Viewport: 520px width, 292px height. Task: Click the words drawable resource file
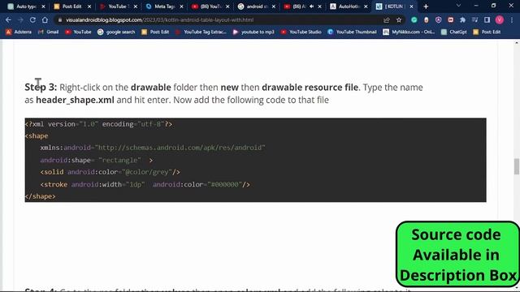coord(310,87)
